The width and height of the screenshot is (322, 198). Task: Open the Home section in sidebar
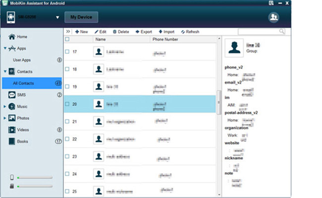[18, 37]
